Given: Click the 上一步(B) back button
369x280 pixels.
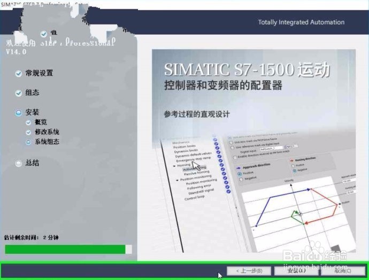Looking at the screenshot, I should pyautogui.click(x=249, y=271).
